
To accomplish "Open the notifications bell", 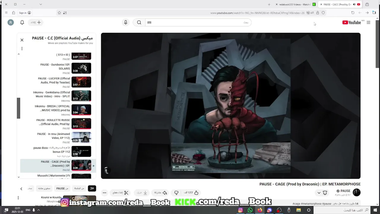I will click(x=22, y=22).
